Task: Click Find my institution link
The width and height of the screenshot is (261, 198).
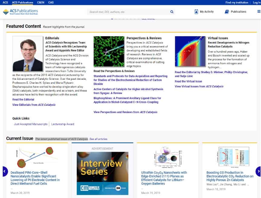Action: click(x=237, y=2)
